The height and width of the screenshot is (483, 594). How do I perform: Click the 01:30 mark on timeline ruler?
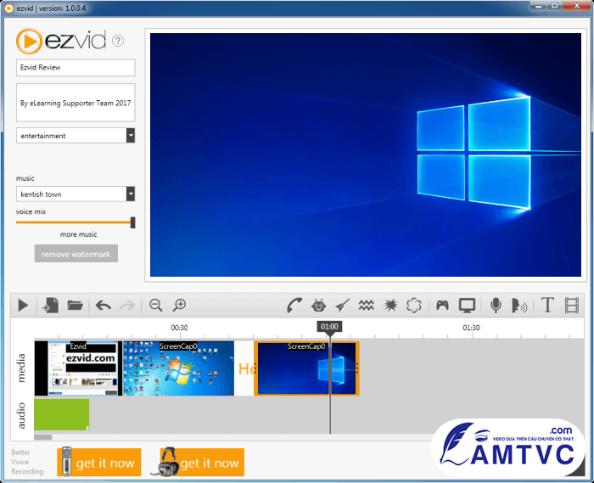(471, 328)
